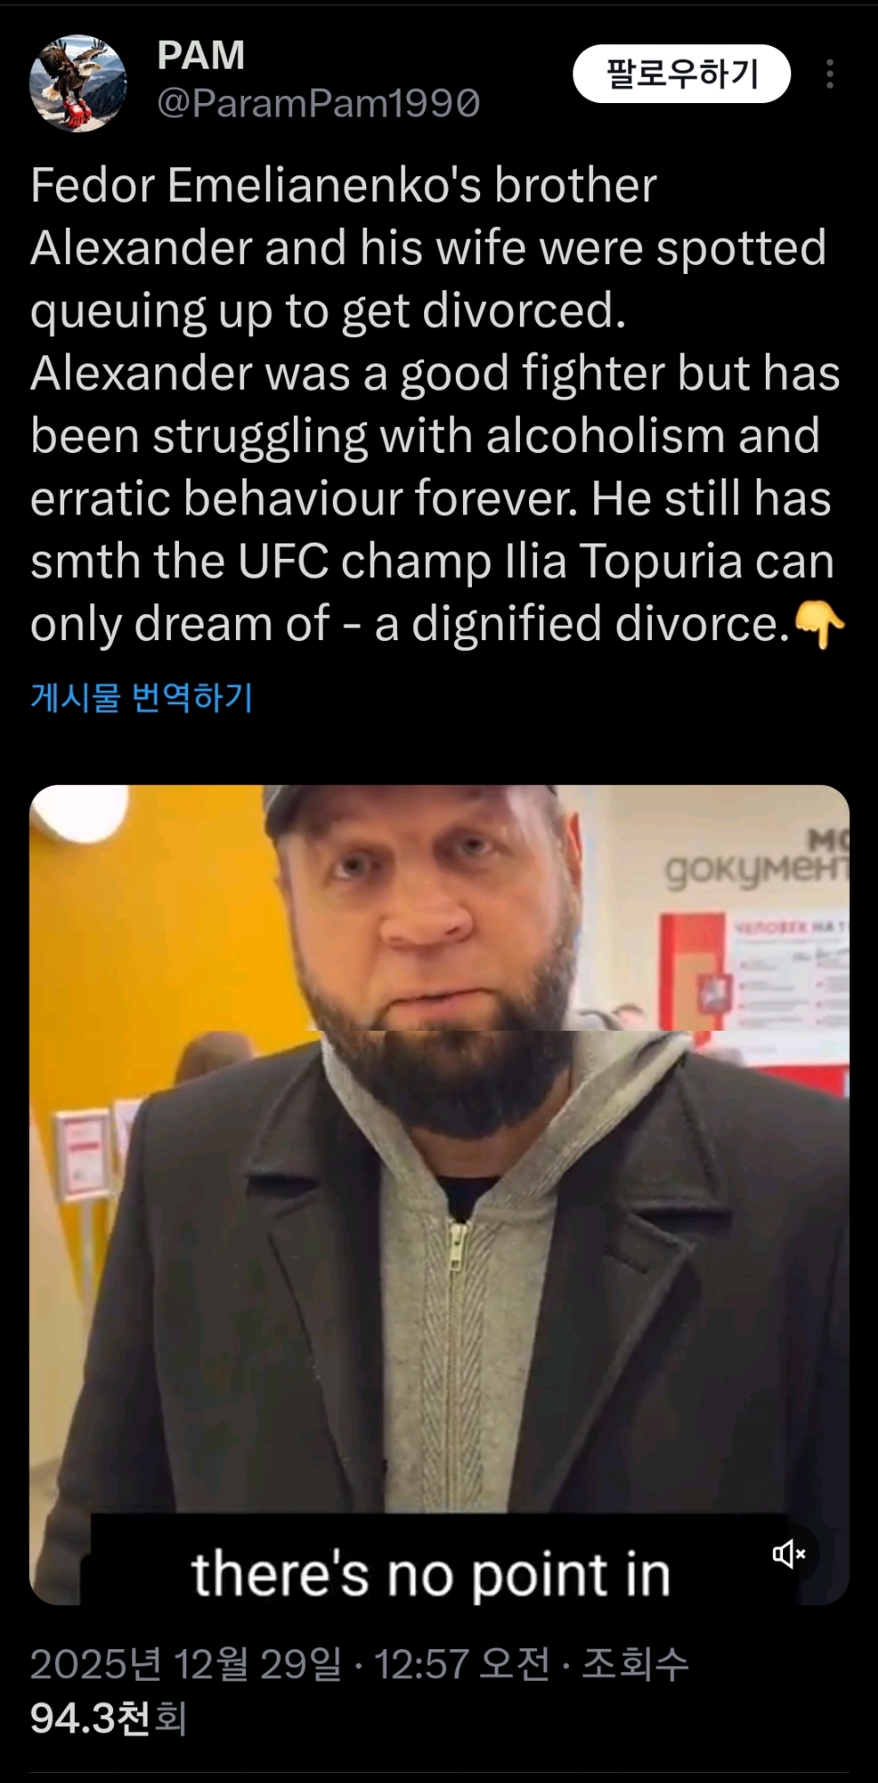
Task: Open the PAM display name profile
Action: (201, 55)
